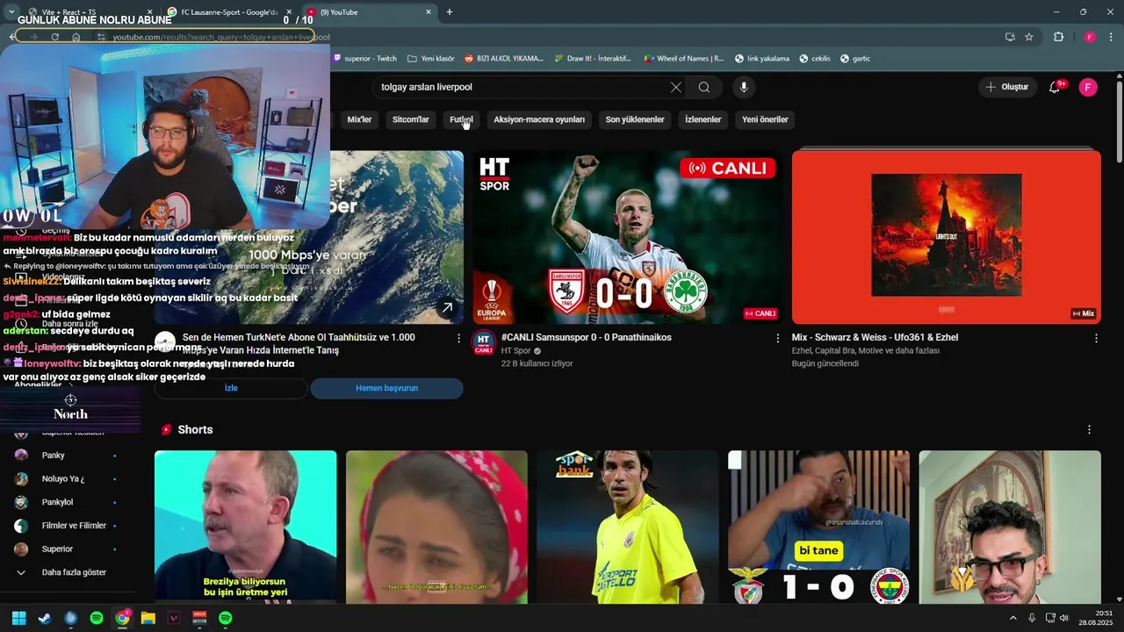This screenshot has width=1124, height=632.
Task: Open Valorant from the taskbar
Action: click(174, 618)
